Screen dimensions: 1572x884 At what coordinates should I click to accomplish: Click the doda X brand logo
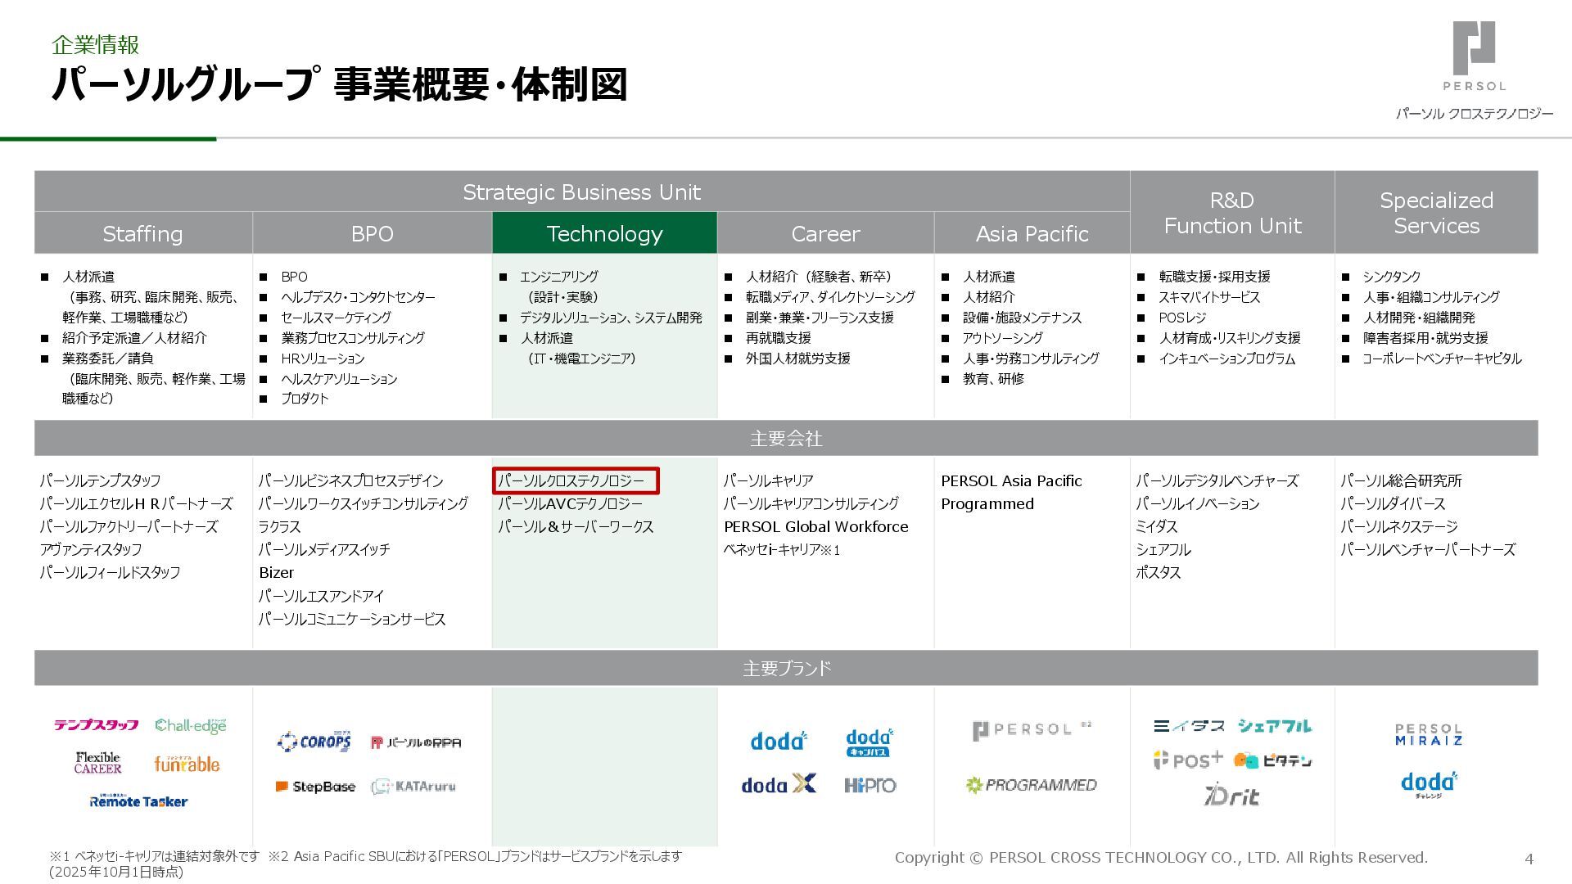779,785
